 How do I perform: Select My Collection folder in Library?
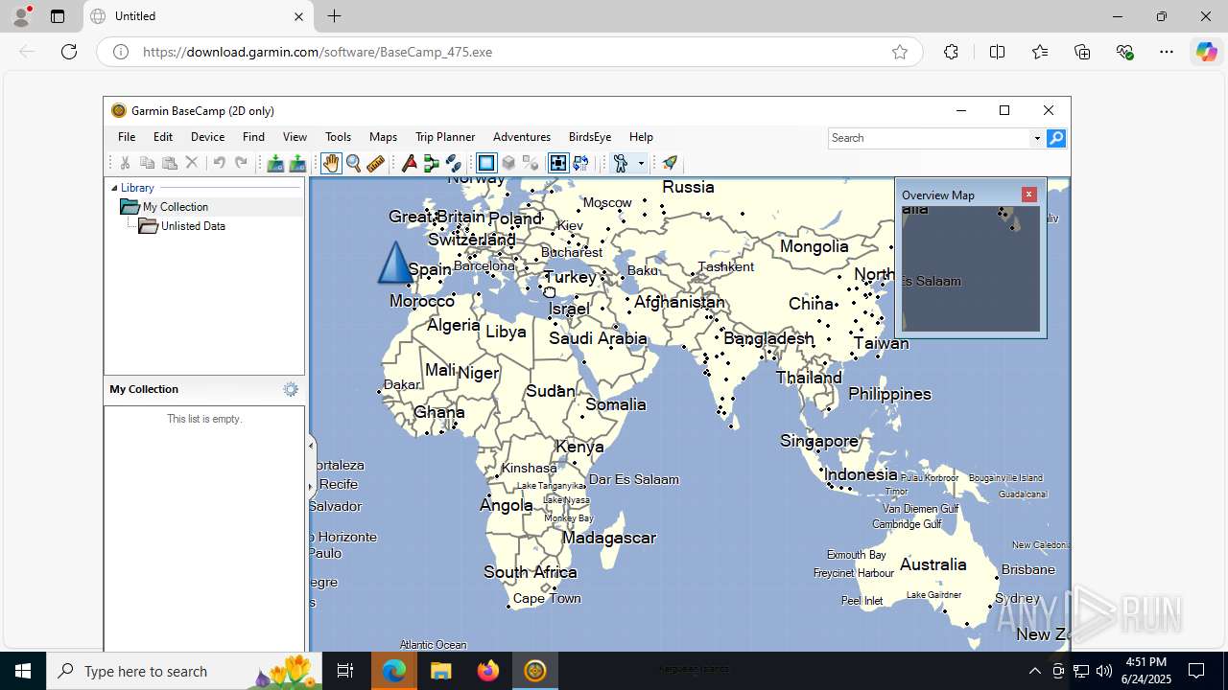click(x=164, y=207)
